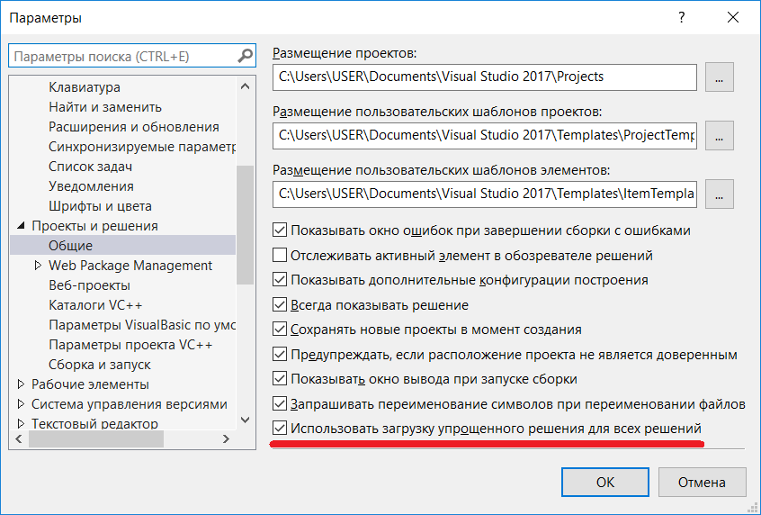
Task: Uncheck 'Сохранять новые проекты в момент создания'
Action: [x=280, y=330]
